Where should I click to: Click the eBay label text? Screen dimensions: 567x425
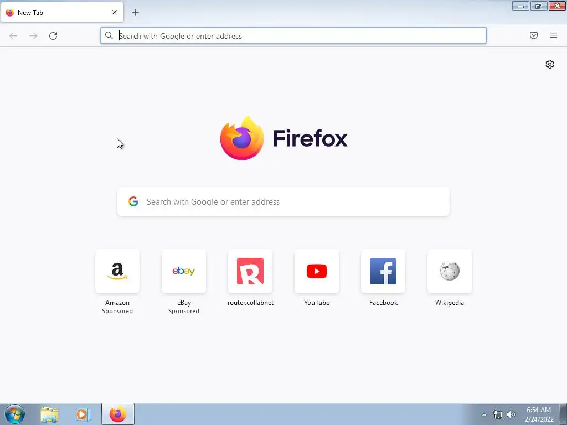point(184,303)
